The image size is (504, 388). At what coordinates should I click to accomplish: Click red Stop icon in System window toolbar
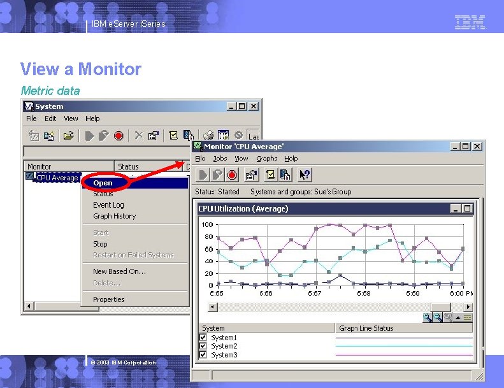(119, 136)
